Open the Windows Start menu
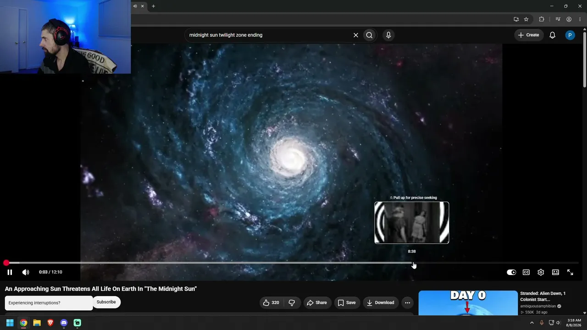Viewport: 587px width, 330px height. click(10, 323)
